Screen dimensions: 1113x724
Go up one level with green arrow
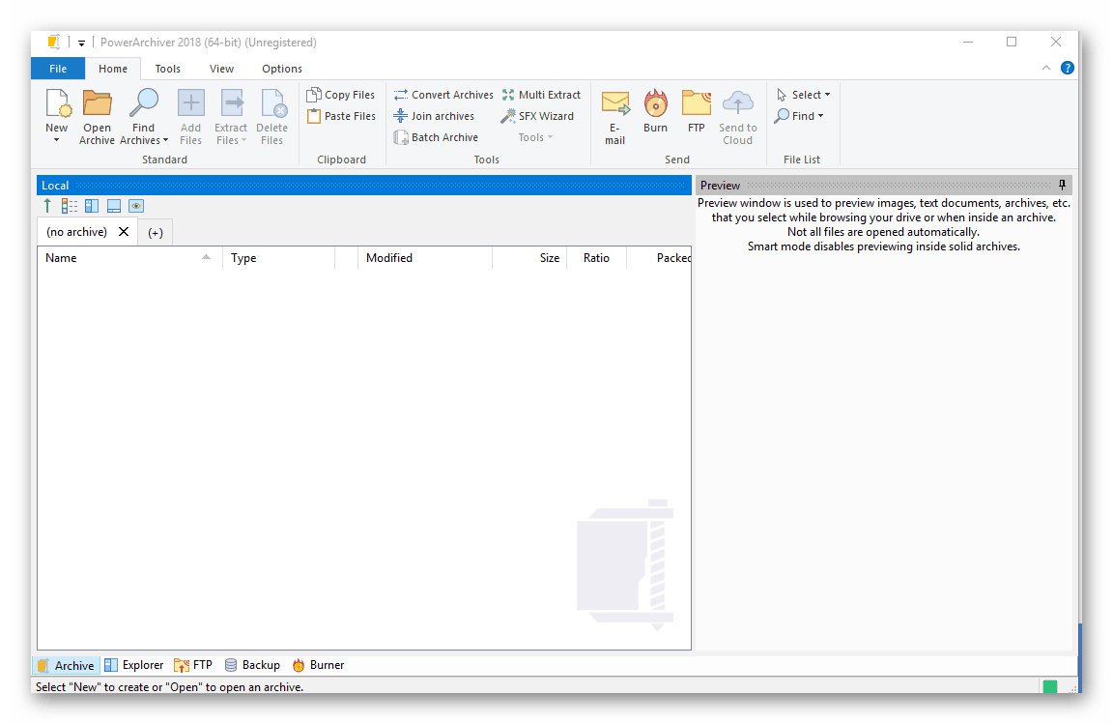pos(47,206)
